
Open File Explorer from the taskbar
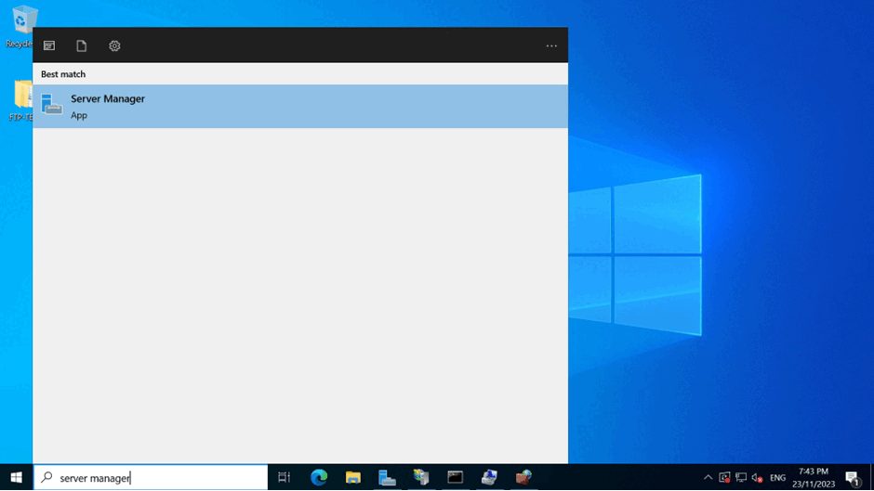[x=353, y=478]
